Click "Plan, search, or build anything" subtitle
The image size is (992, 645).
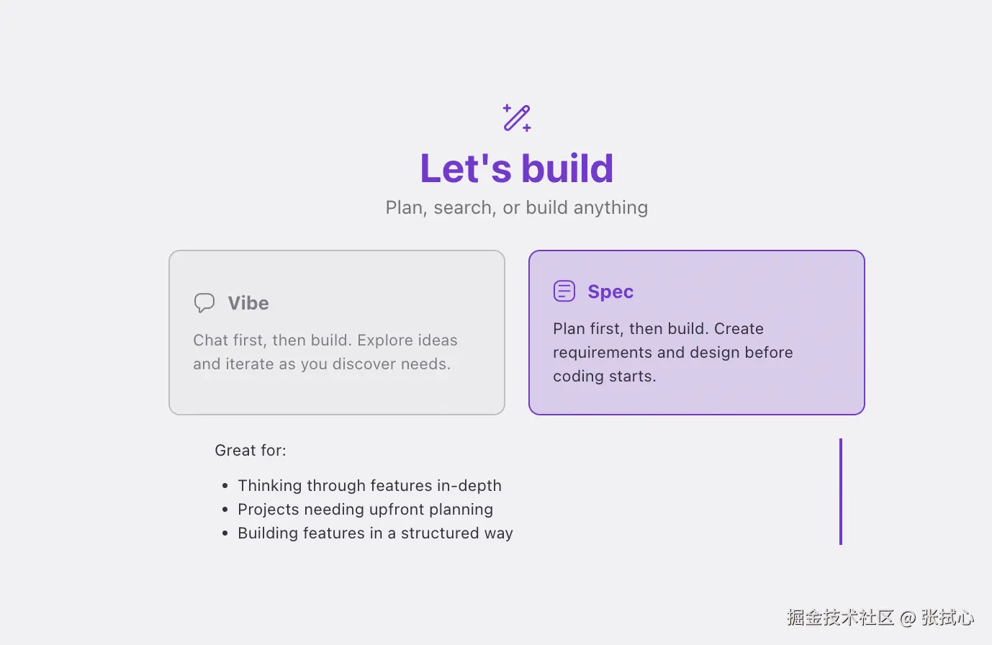pyautogui.click(x=517, y=208)
